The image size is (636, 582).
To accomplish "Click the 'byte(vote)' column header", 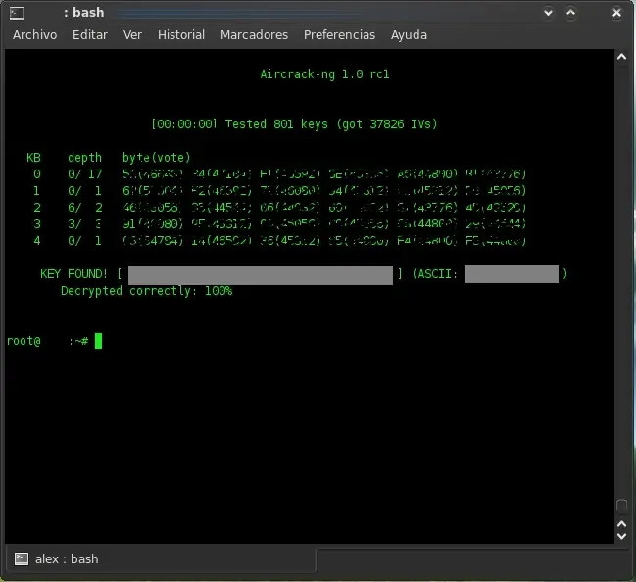I will click(157, 158).
